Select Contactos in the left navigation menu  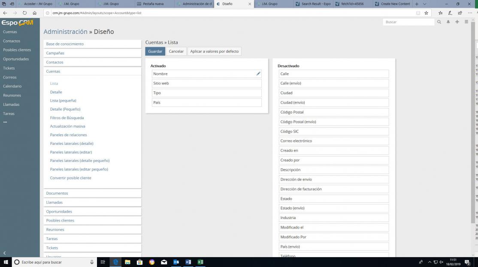coord(12,41)
